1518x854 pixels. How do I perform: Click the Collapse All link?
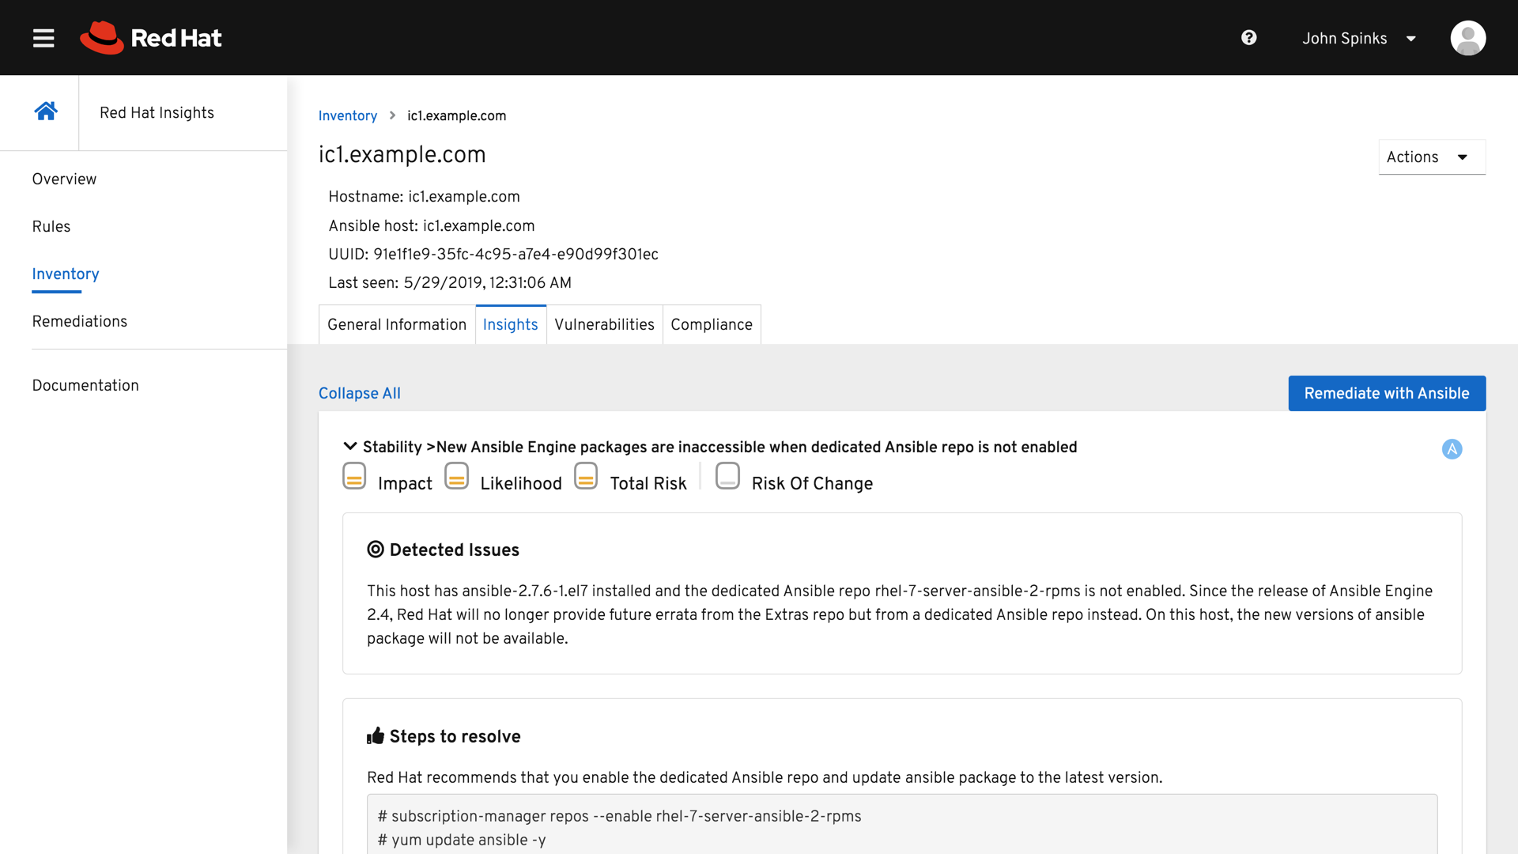point(359,393)
